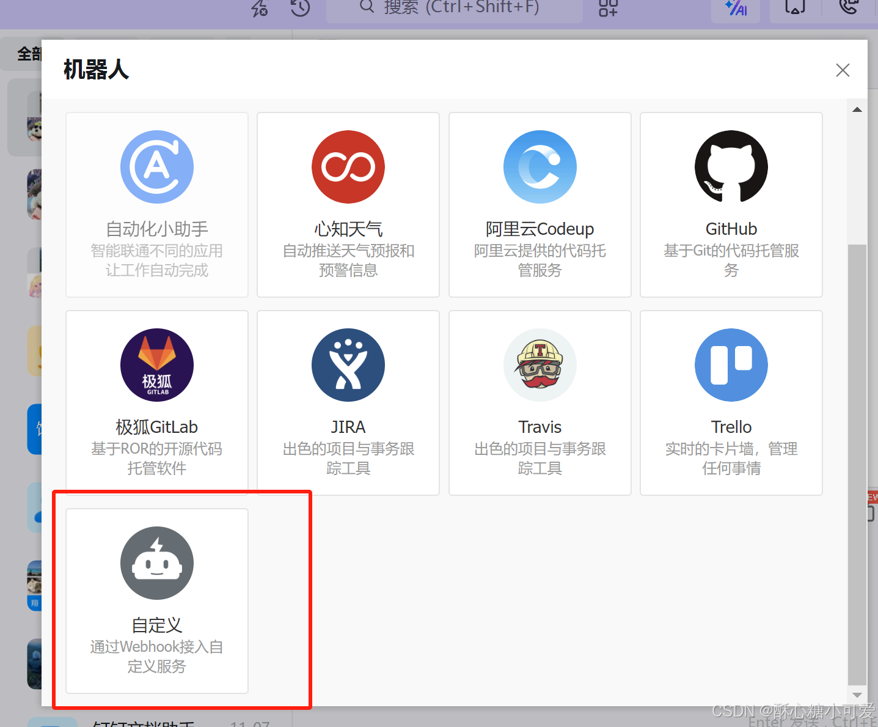This screenshot has height=727, width=878.
Task: Click the search magnifier icon in top bar
Action: coord(367,6)
